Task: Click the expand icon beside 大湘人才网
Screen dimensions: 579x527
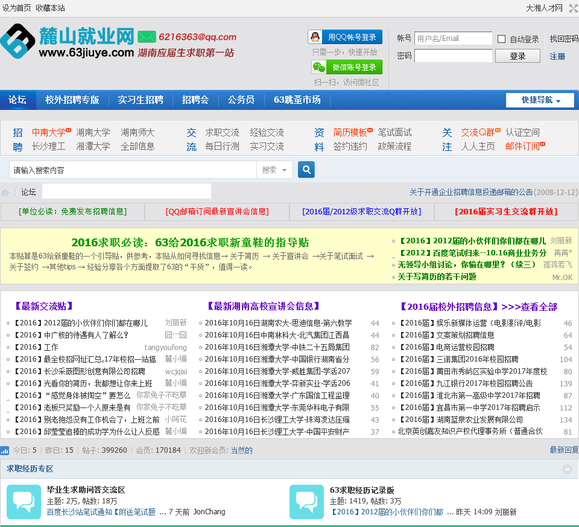Action: pos(574,8)
